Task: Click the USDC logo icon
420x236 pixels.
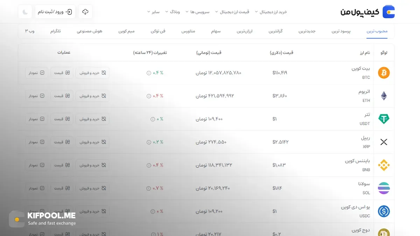Action: (384, 211)
